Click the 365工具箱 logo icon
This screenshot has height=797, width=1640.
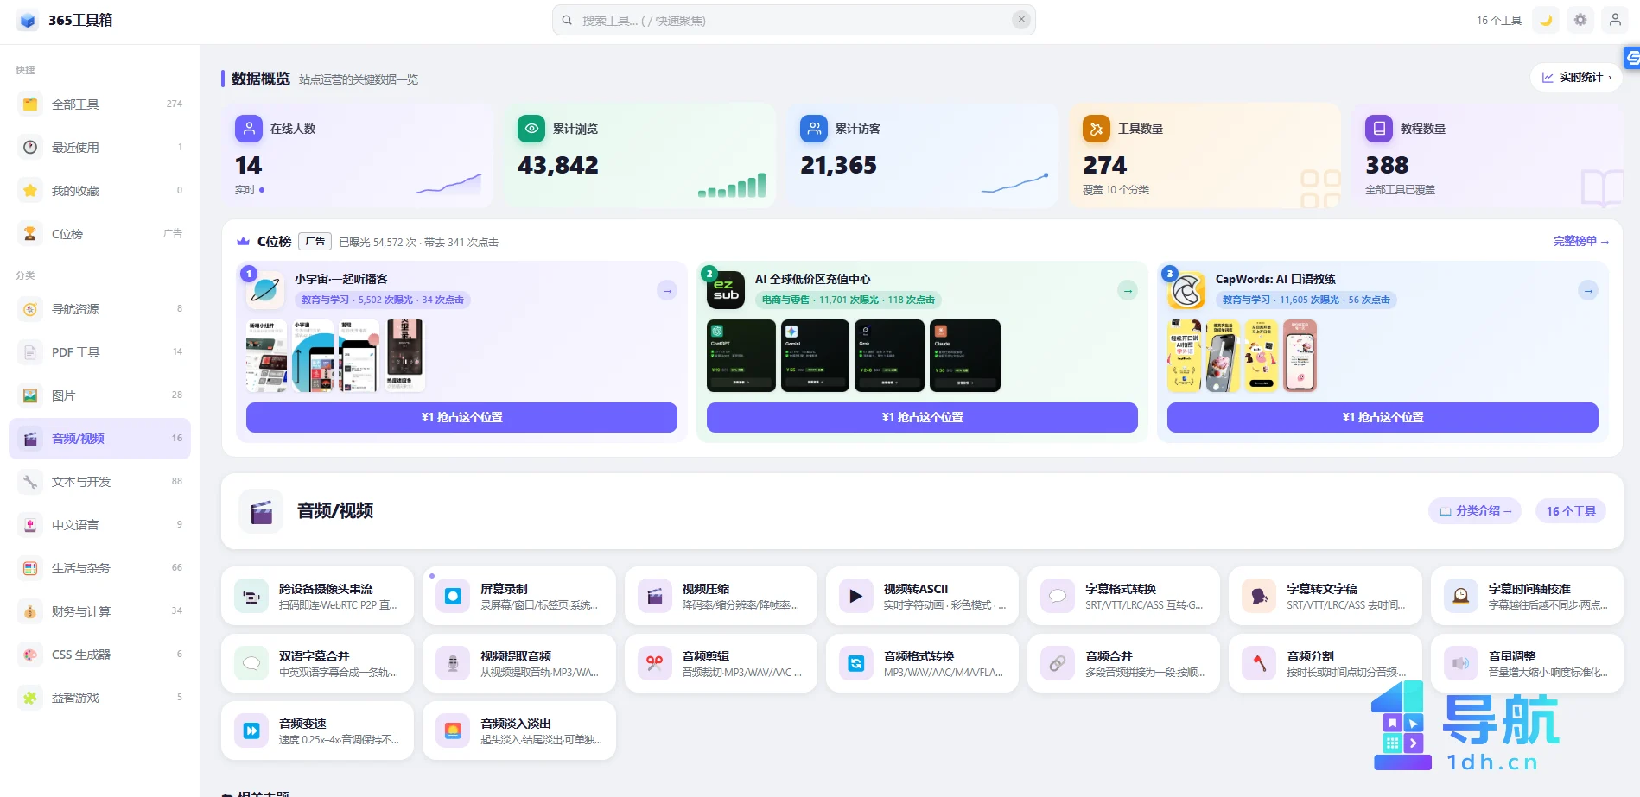28,20
